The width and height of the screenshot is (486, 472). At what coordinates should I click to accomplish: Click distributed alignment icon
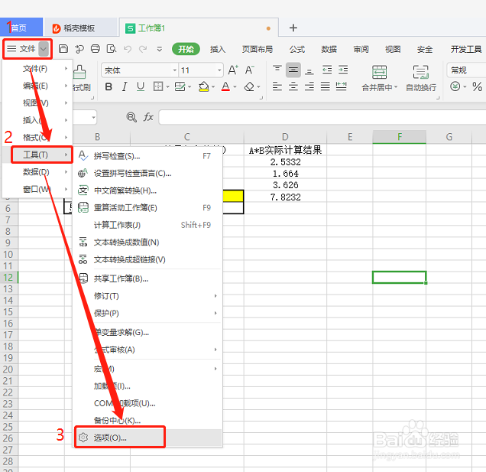pos(342,86)
